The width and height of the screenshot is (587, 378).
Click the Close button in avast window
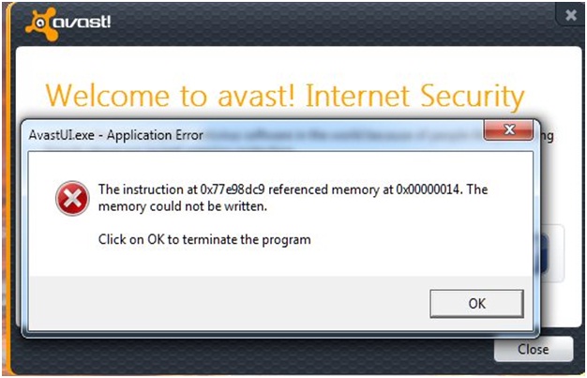[534, 349]
